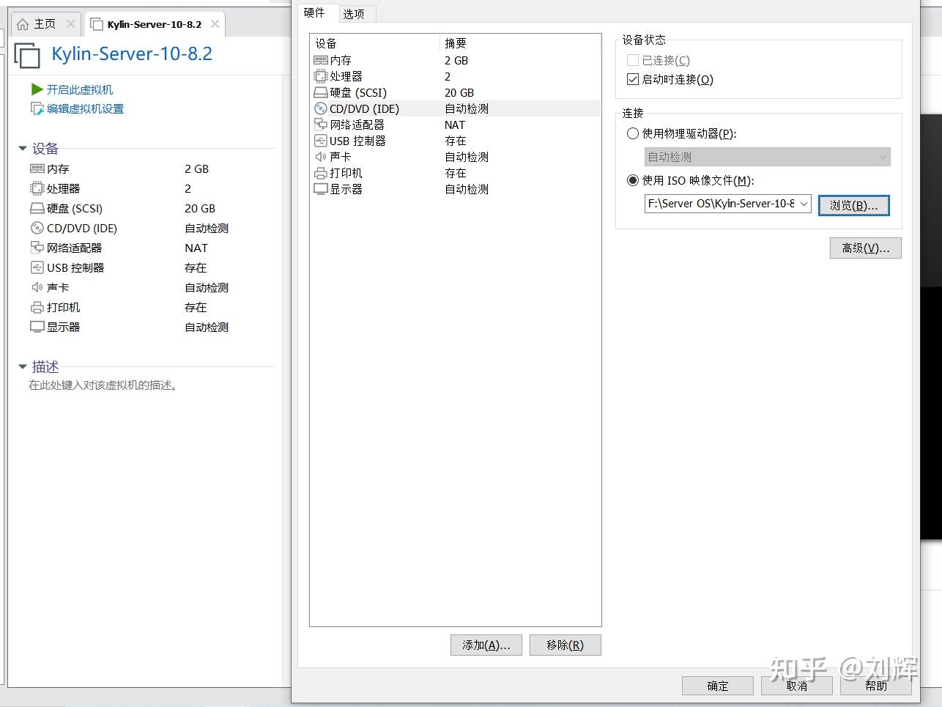Click the network adapter icon in dialog list
The height and width of the screenshot is (707, 942).
320,125
